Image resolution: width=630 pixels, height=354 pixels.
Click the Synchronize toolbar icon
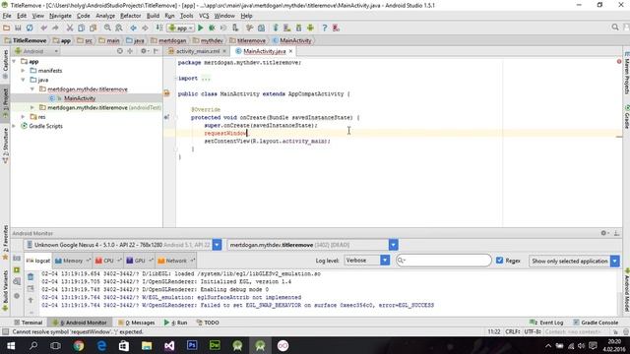tap(30, 28)
